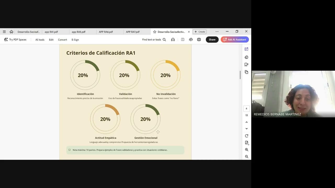Viewport: 335px width, 188px height.
Task: Print the document with printer icon
Action: coord(199,40)
